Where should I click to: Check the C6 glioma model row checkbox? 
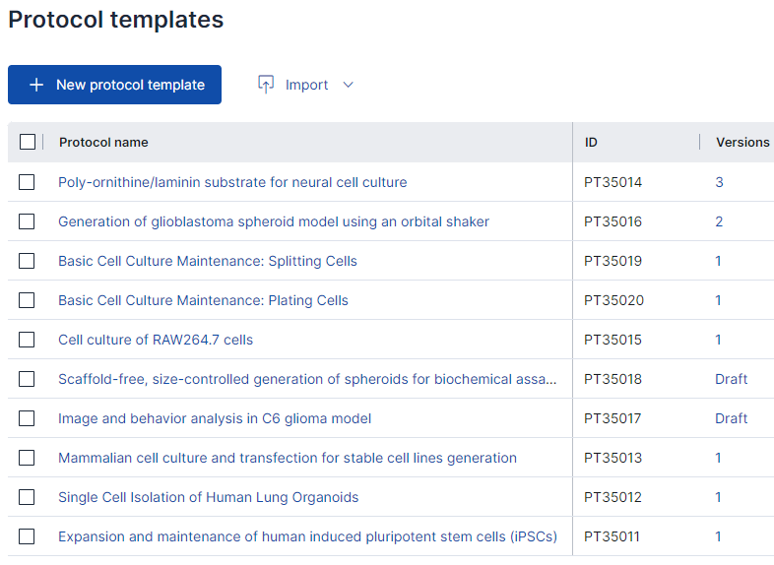(x=27, y=418)
